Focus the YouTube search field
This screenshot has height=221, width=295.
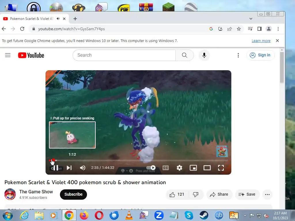click(124, 55)
